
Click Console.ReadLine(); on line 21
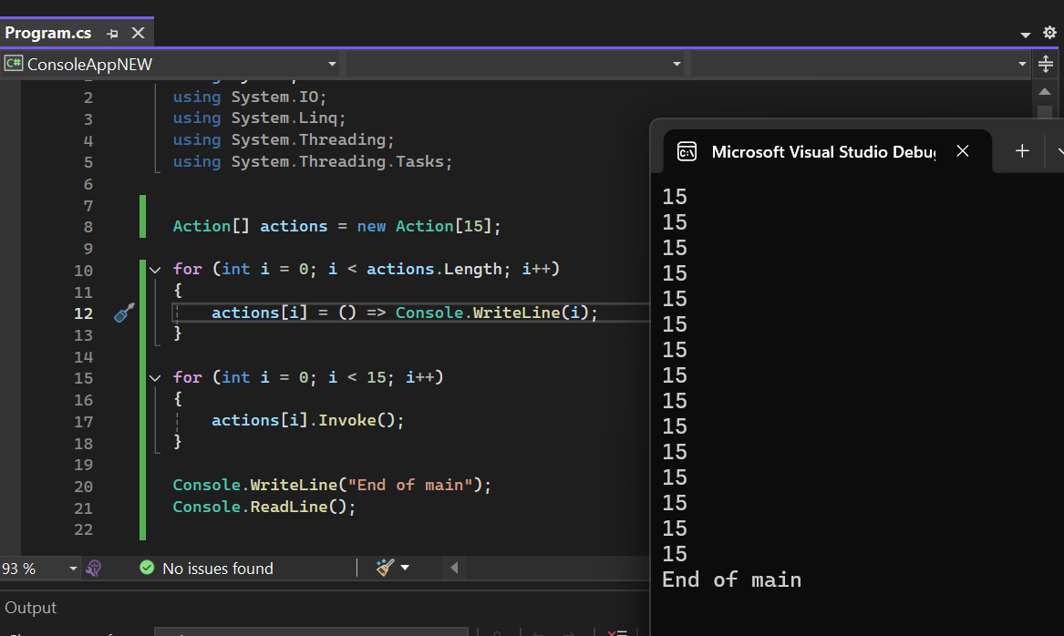click(264, 508)
